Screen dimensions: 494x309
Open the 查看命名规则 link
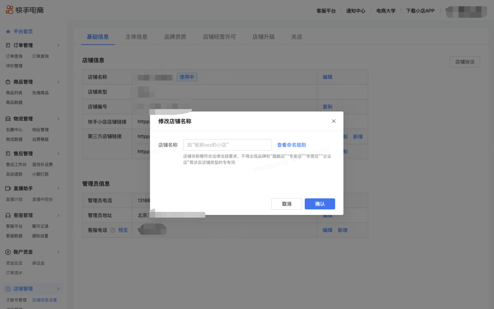click(x=291, y=145)
